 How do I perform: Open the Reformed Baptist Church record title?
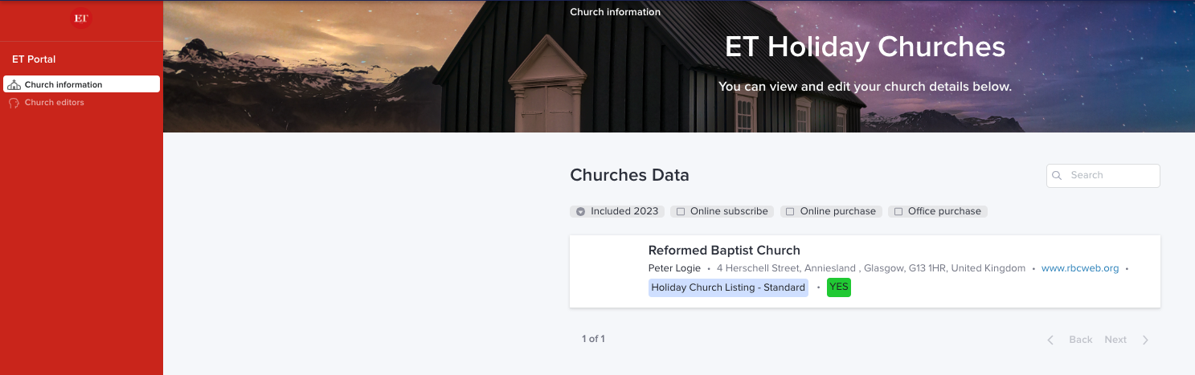coord(724,251)
